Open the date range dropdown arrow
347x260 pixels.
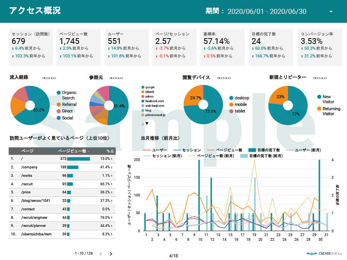click(331, 12)
